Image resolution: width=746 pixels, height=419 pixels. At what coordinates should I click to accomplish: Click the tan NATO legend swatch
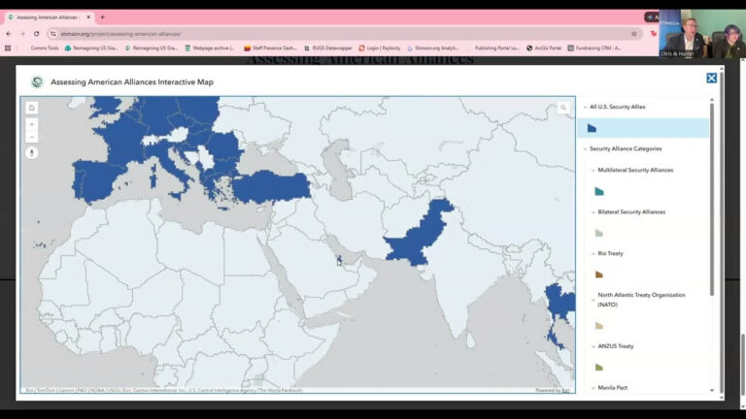599,326
